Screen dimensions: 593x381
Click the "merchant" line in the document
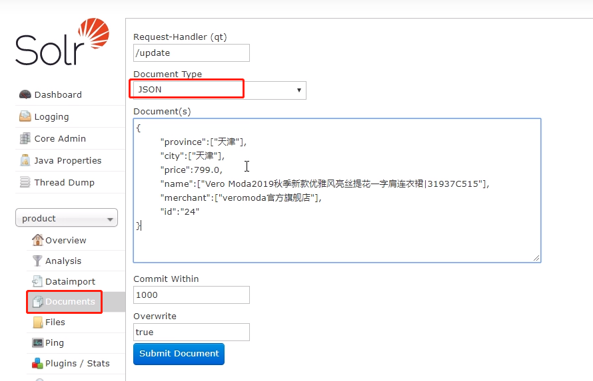point(241,197)
